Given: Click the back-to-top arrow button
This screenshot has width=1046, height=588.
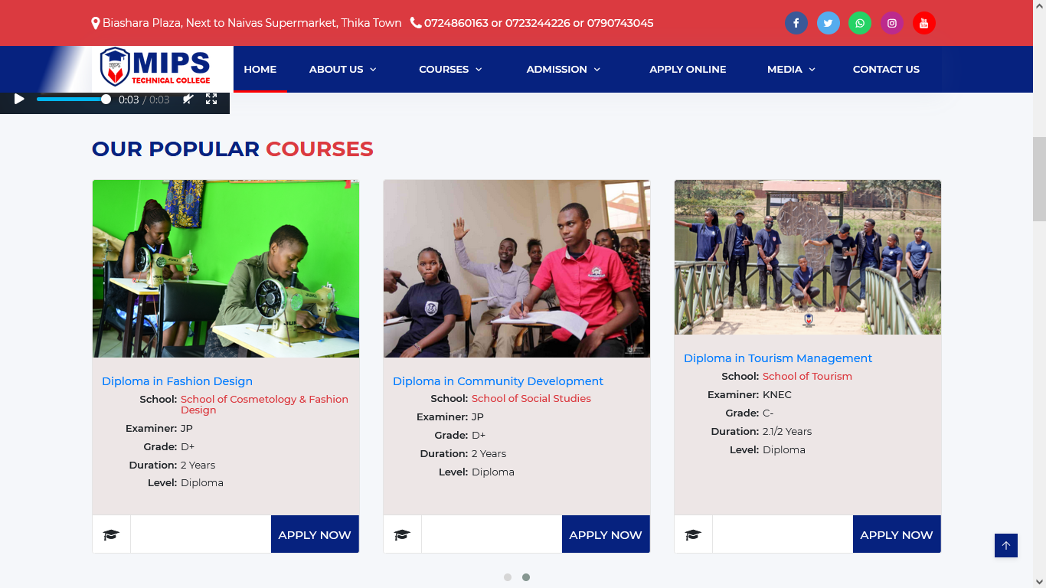Looking at the screenshot, I should (1006, 545).
